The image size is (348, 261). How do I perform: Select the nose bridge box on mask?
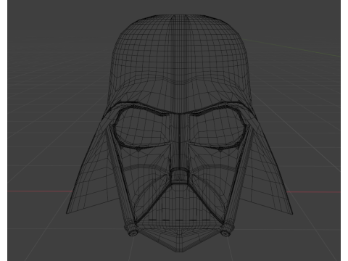(179, 175)
